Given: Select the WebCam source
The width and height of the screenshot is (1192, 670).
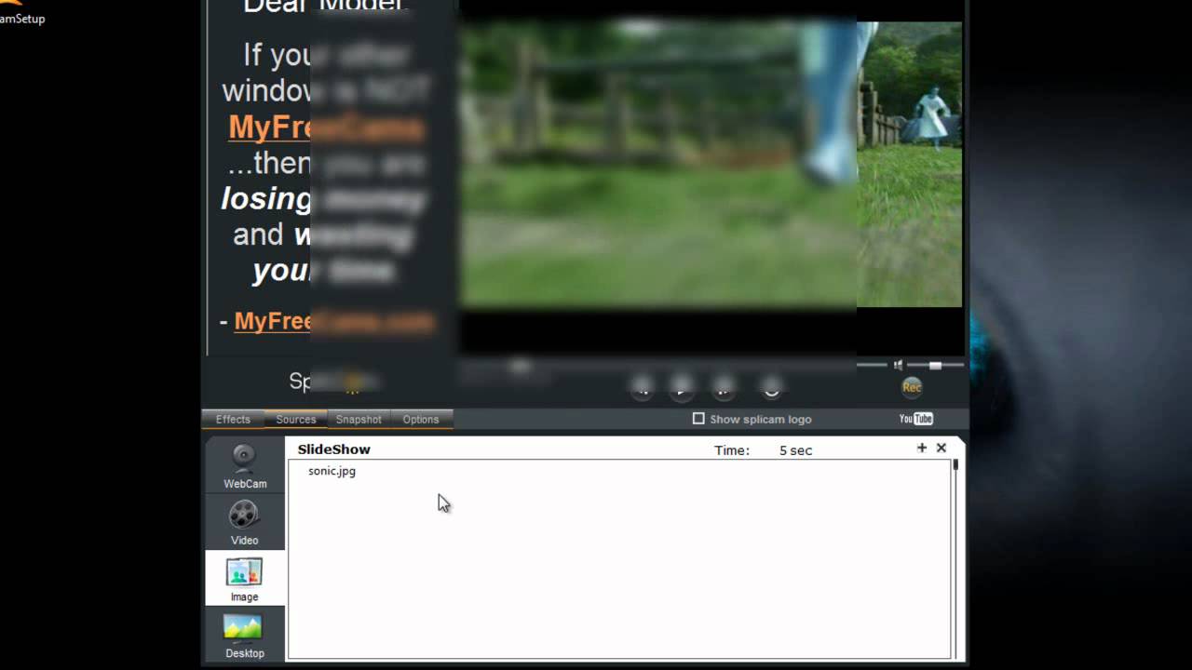Looking at the screenshot, I should 244,466.
